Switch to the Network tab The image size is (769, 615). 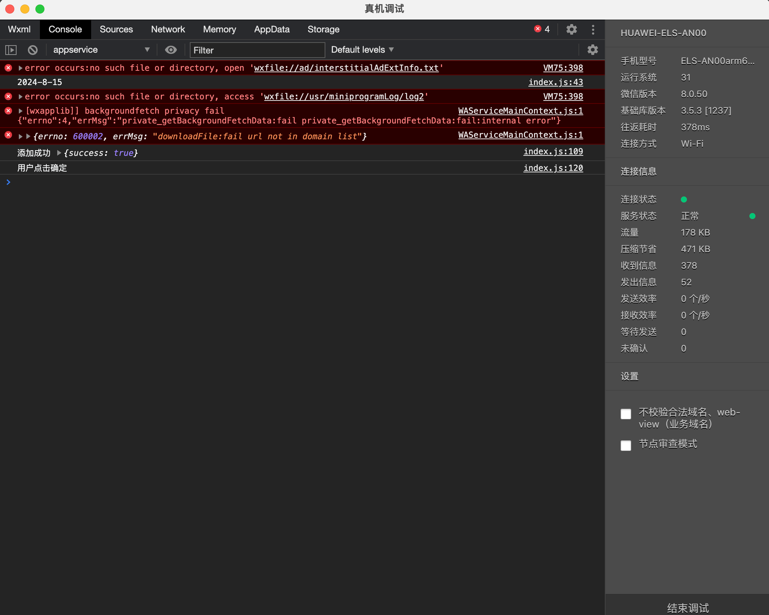click(168, 29)
